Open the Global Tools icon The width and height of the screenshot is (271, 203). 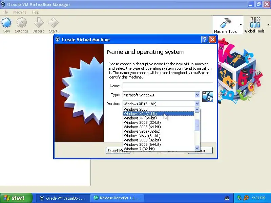tap(255, 25)
